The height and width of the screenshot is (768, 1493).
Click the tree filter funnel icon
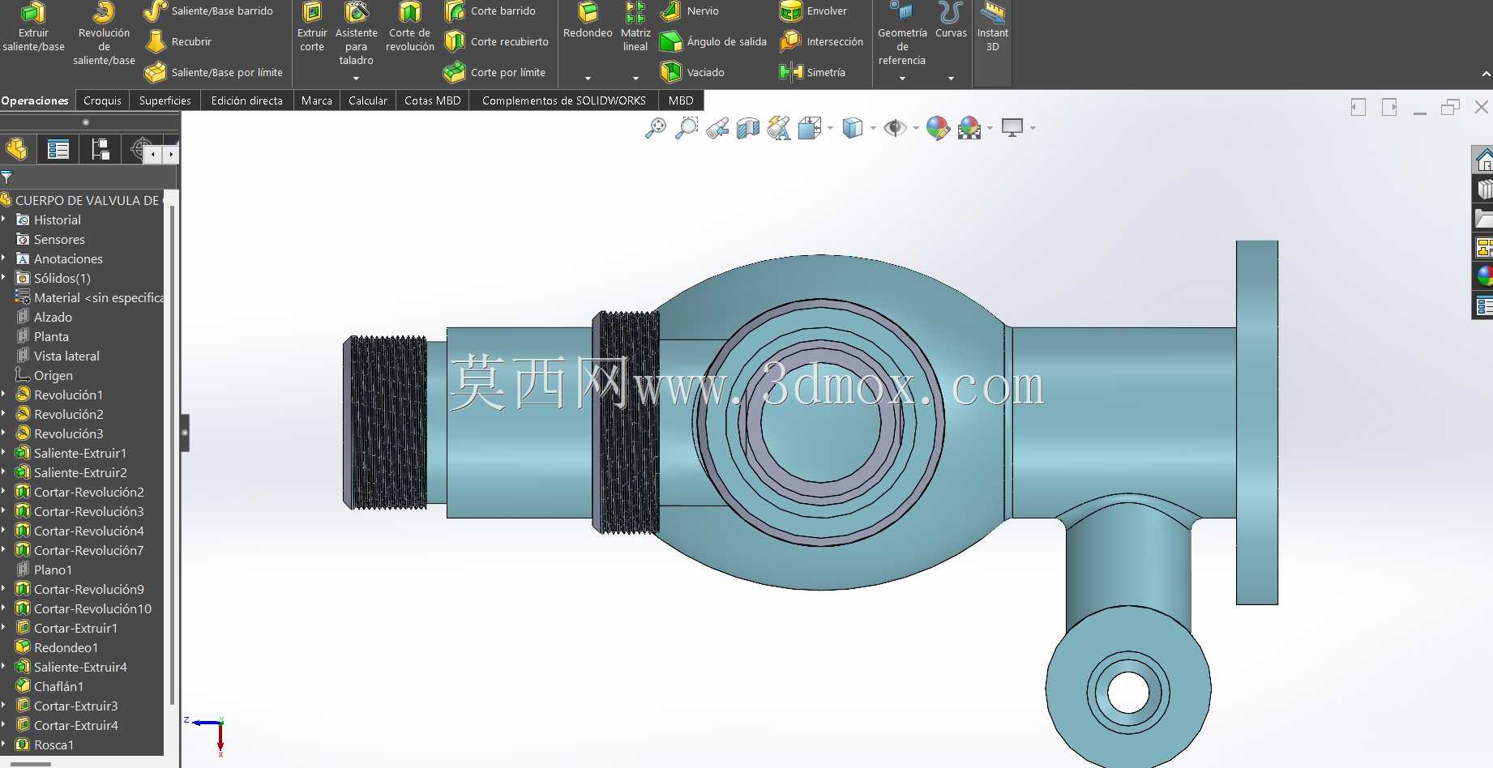[x=6, y=177]
